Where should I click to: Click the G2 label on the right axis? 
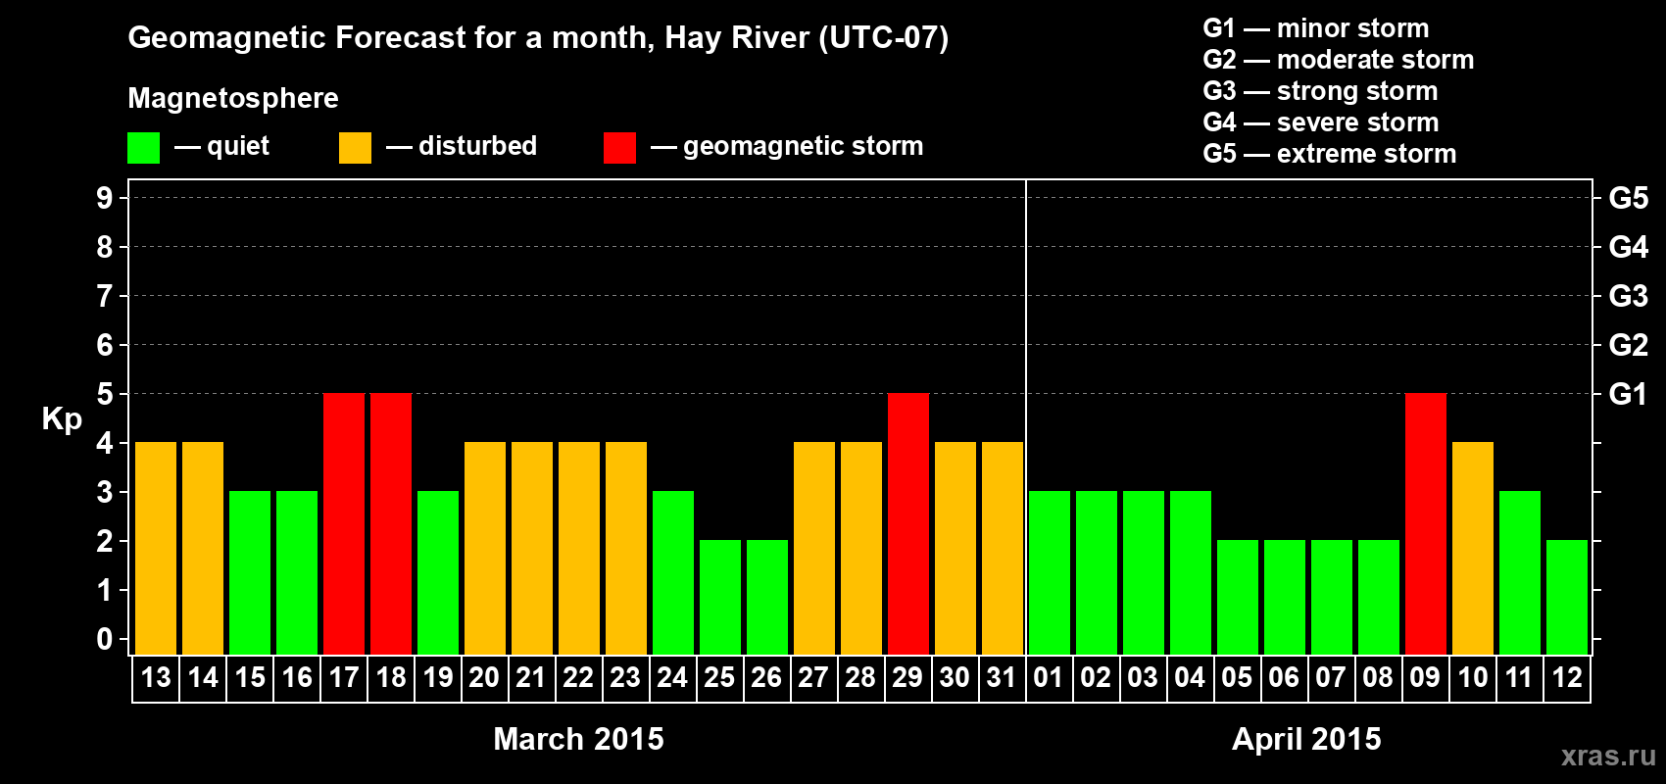[1628, 345]
